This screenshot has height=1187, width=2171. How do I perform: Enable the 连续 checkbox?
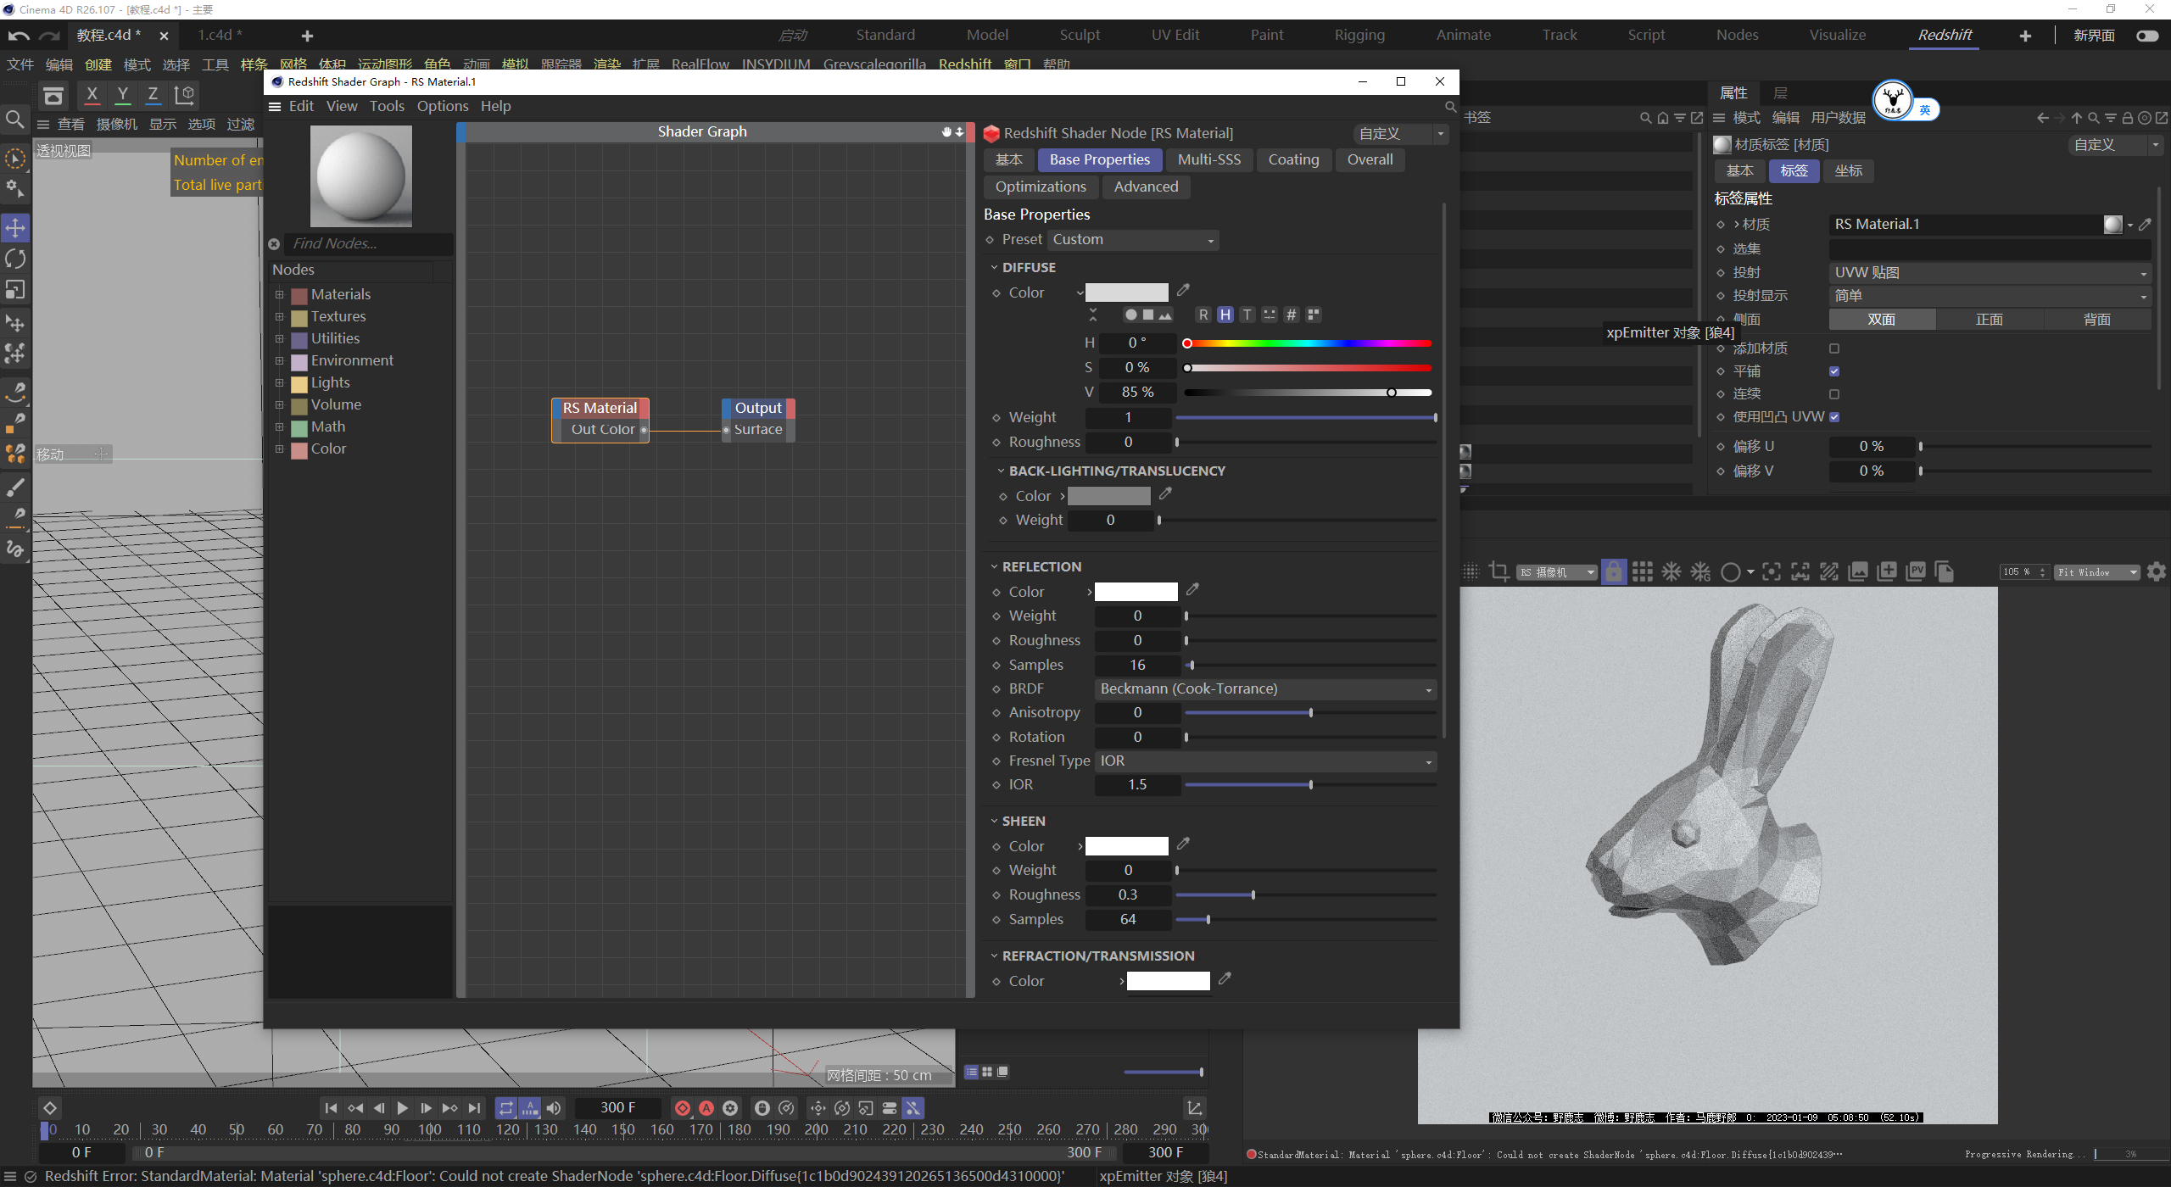coord(1834,394)
